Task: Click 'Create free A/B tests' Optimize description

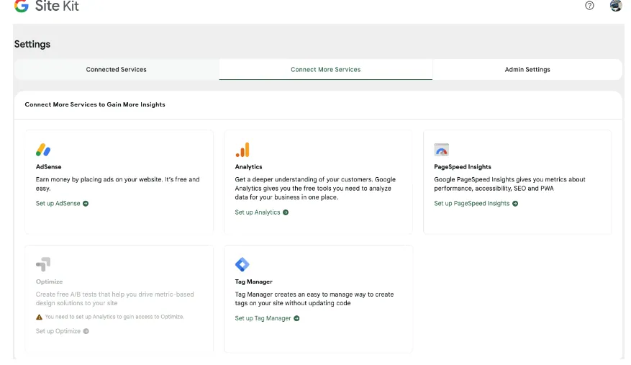Action: coord(114,299)
